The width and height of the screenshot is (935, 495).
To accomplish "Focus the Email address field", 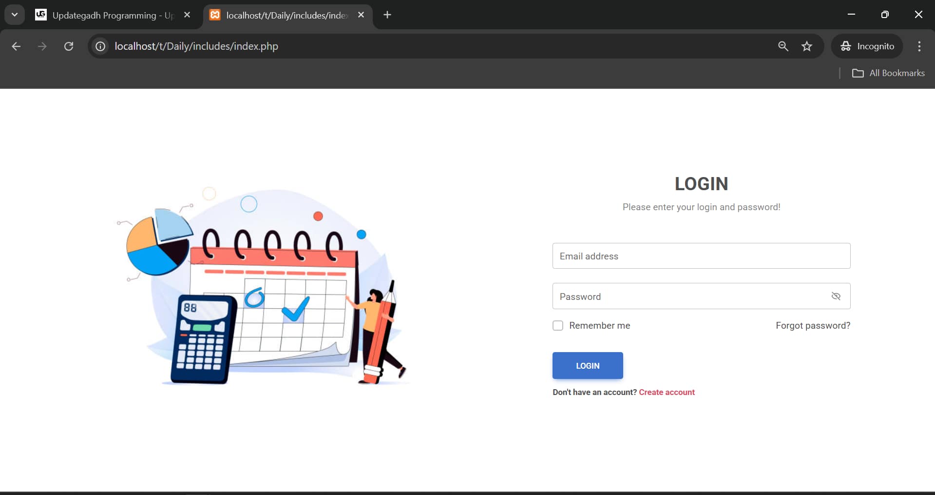I will click(x=701, y=256).
